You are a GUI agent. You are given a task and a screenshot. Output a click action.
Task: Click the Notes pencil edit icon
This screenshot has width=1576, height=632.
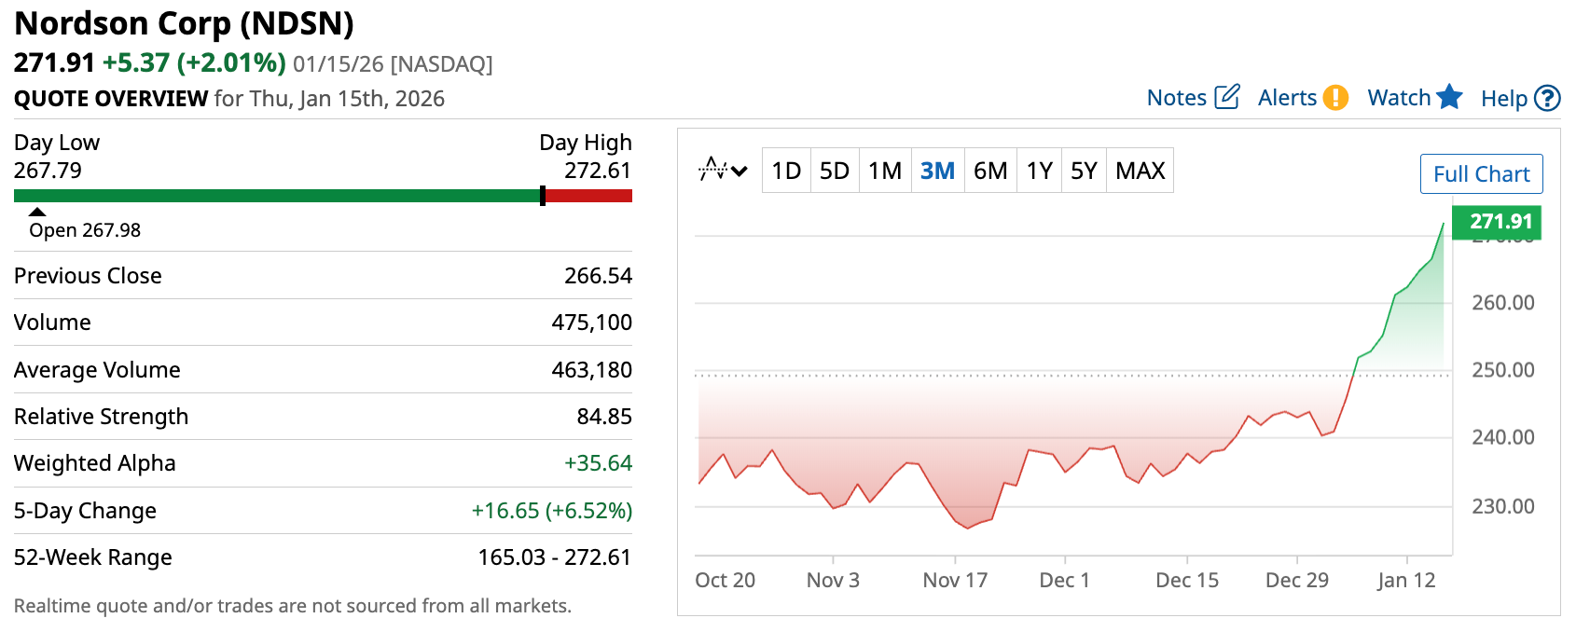1227,97
